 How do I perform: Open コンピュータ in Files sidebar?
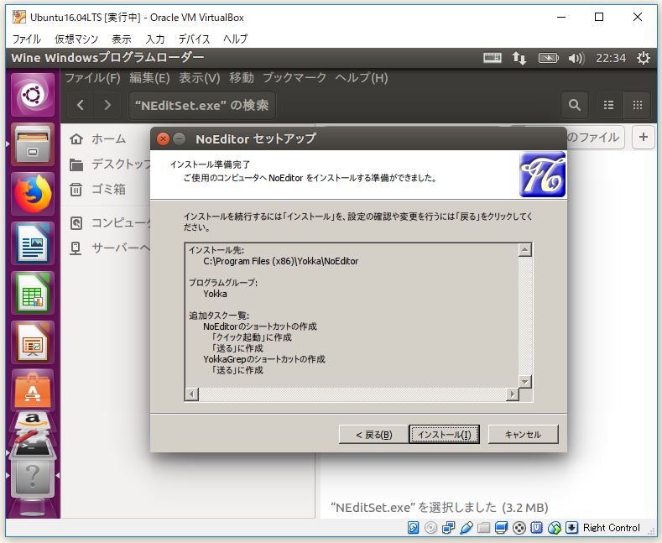109,222
